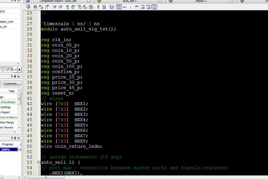
Task: Switch to the display.v tab
Action: pyautogui.click(x=201, y=1)
